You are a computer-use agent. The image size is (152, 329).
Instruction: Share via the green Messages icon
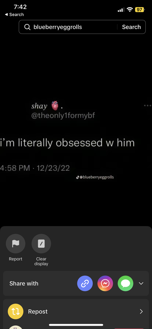pyautogui.click(x=126, y=284)
